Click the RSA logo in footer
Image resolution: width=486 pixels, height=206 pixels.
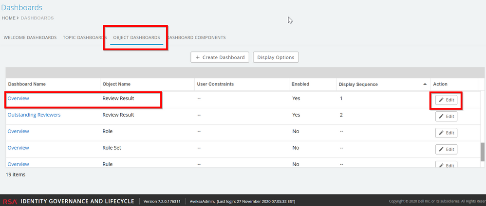[10, 201]
